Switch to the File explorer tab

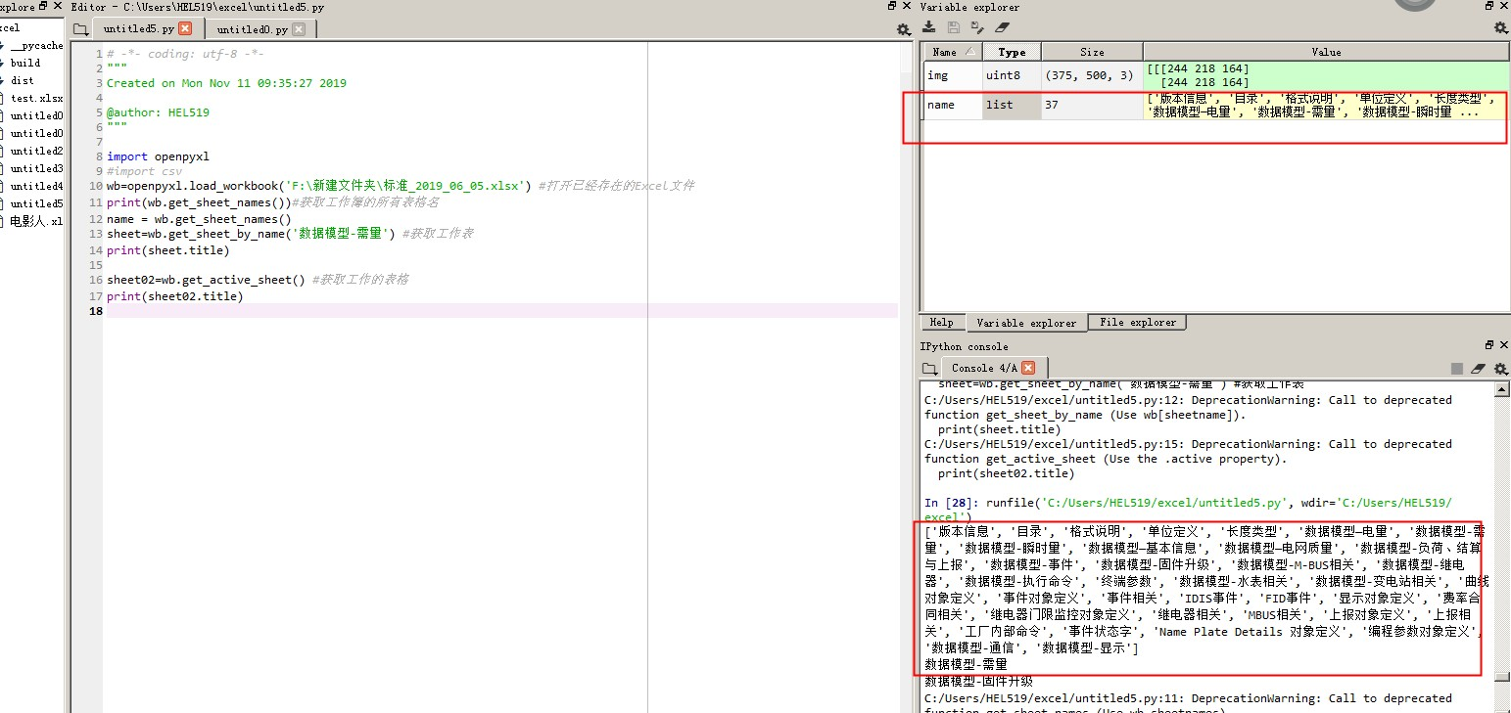(1137, 322)
